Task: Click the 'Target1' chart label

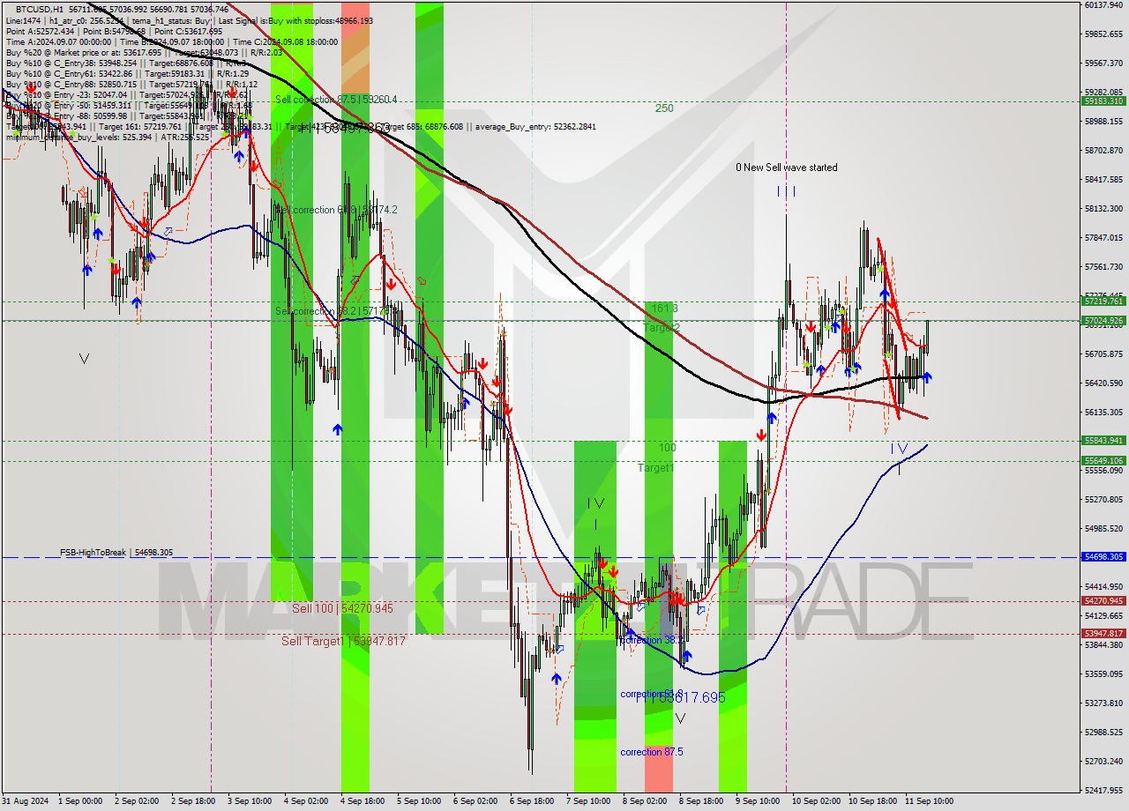Action: (x=656, y=468)
